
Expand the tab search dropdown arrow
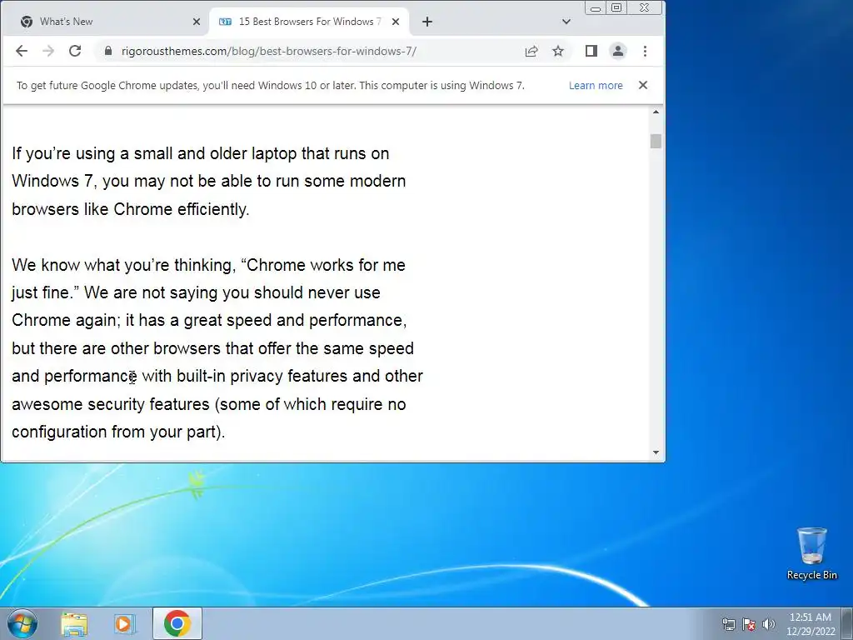click(x=566, y=22)
